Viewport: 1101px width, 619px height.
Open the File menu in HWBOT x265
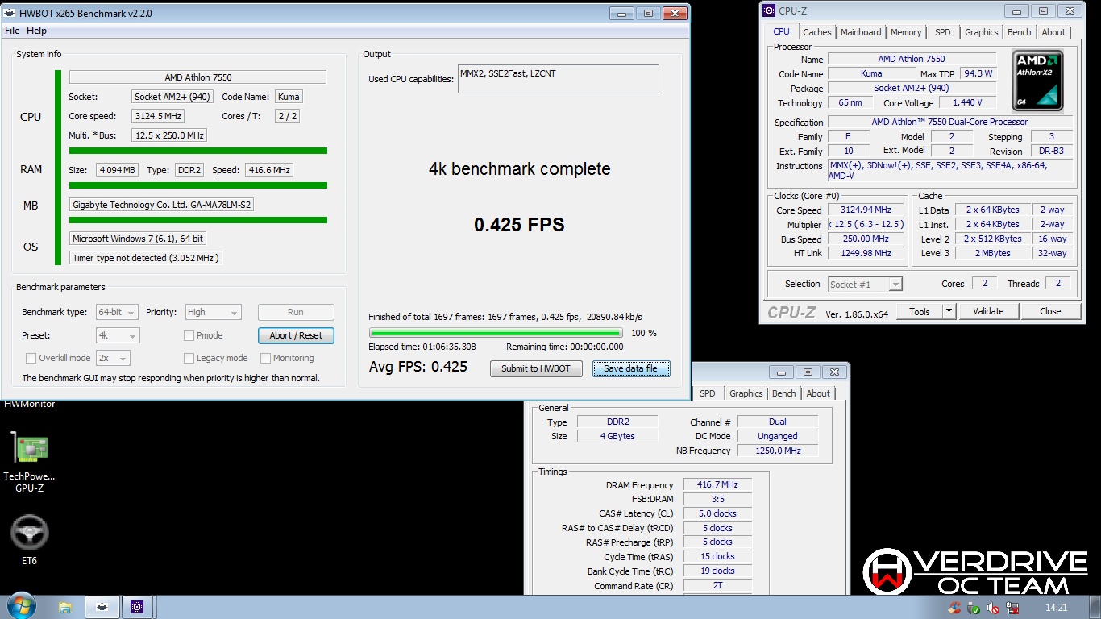pyautogui.click(x=12, y=31)
